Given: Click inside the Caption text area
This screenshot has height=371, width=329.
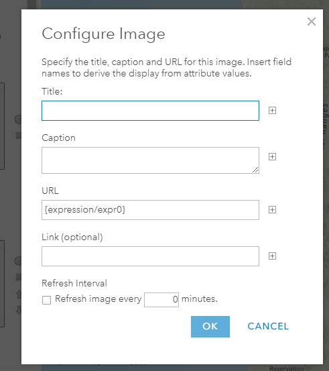Looking at the screenshot, I should (150, 160).
